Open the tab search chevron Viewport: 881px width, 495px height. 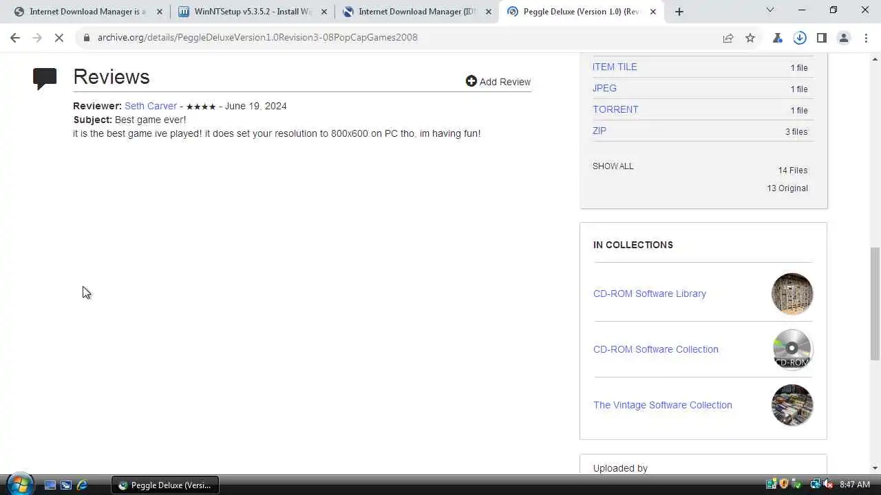click(770, 10)
